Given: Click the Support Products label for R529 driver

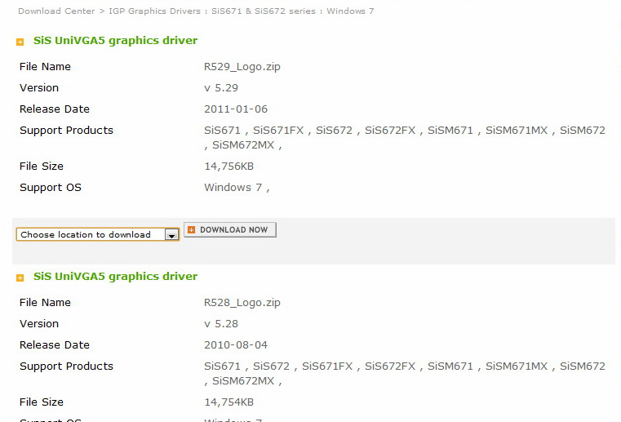Looking at the screenshot, I should click(67, 131).
